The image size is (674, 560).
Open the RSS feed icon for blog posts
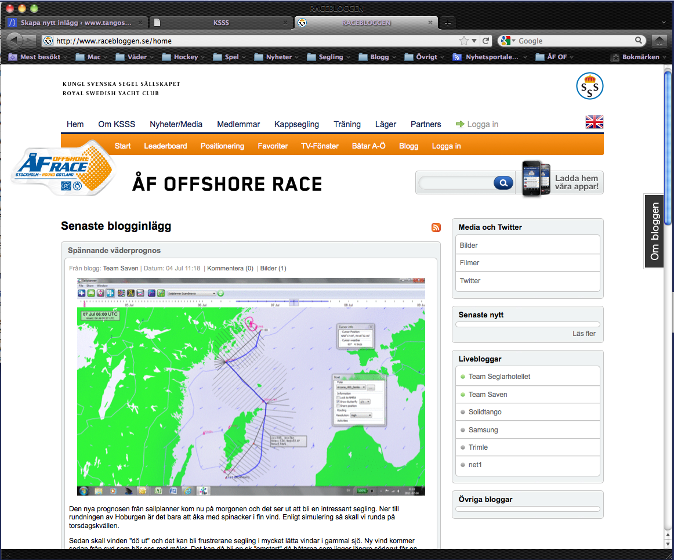click(436, 227)
